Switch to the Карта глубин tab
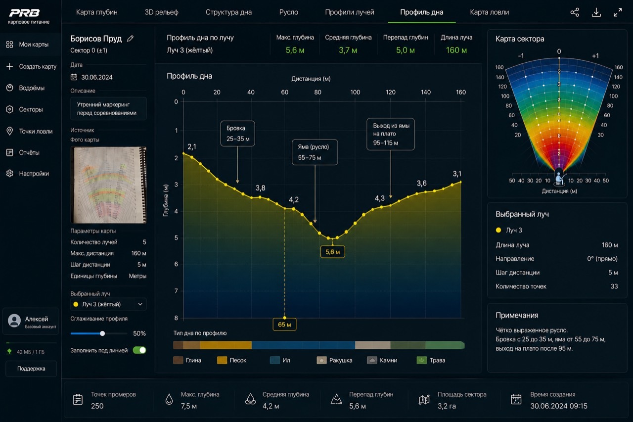This screenshot has height=422, width=633. [96, 12]
